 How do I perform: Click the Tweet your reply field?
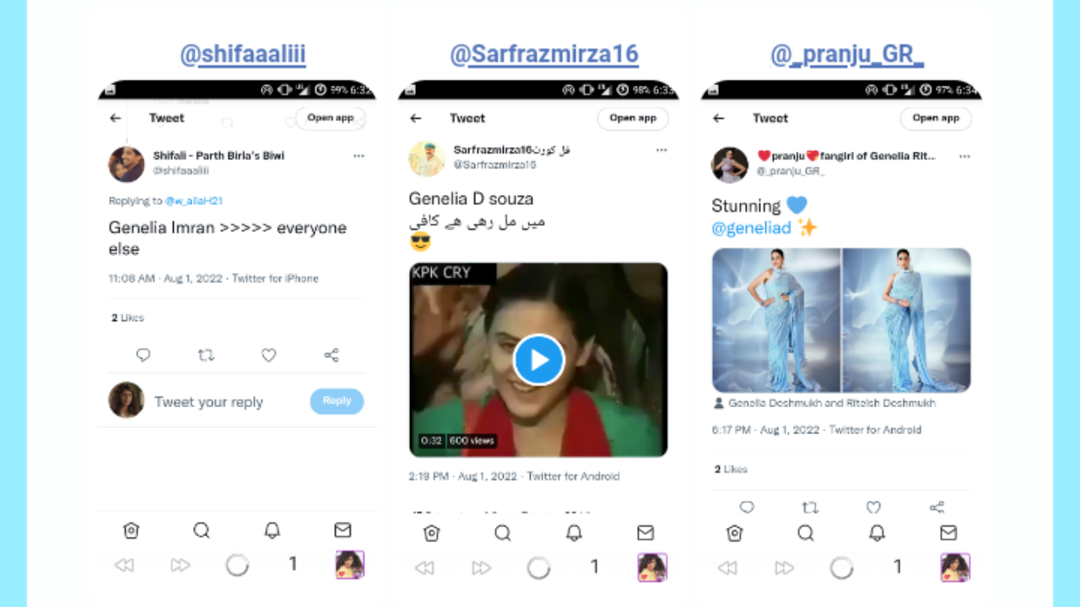click(x=226, y=402)
